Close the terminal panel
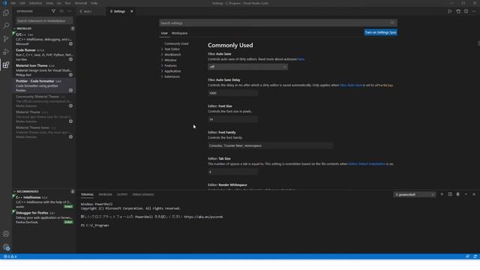This screenshot has width=480, height=270. (474, 194)
